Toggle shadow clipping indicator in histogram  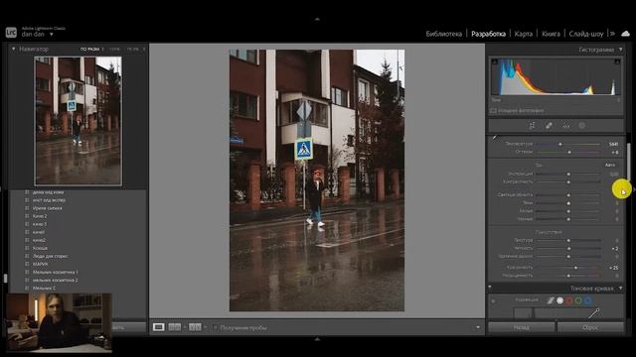tap(495, 61)
